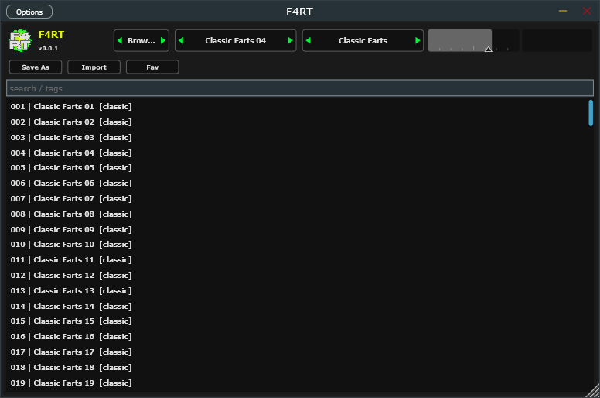Image resolution: width=600 pixels, height=398 pixels.
Task: Select previous bank before Classic Farts
Action: click(309, 40)
